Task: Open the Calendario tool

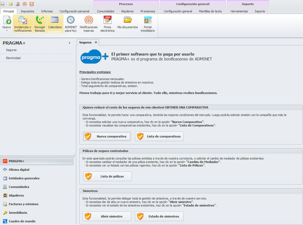Action: point(55,24)
